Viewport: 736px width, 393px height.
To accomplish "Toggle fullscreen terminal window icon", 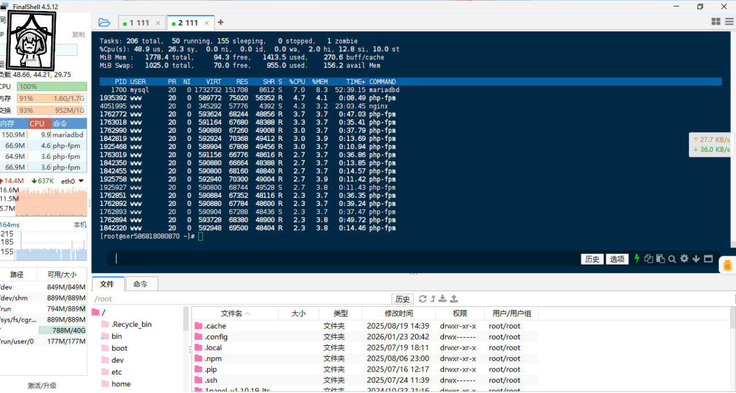I will [x=708, y=259].
